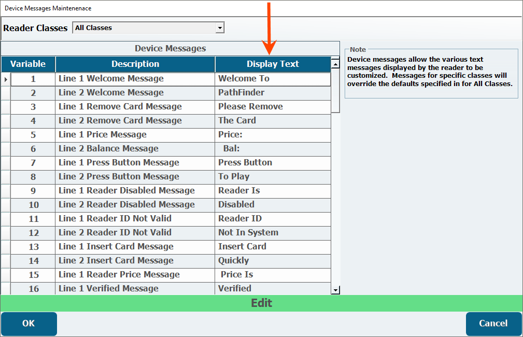Select variable number 16 cell

pyautogui.click(x=33, y=289)
